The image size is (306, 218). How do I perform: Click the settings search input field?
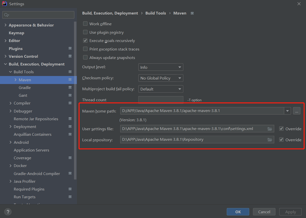click(38, 15)
